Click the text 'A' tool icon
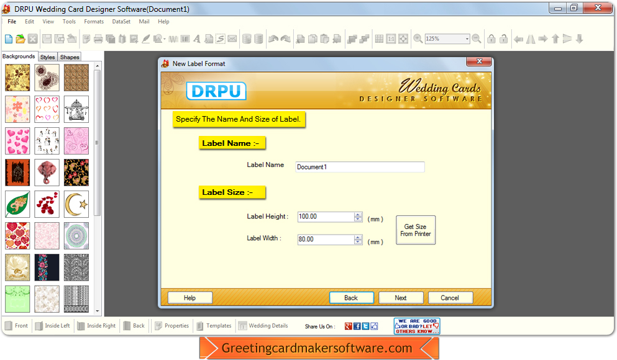The image size is (617, 360). pos(197,38)
